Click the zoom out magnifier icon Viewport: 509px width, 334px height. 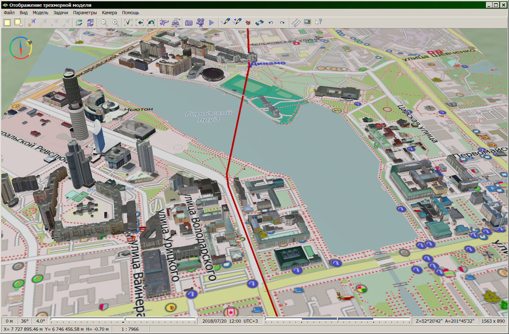click(x=104, y=22)
